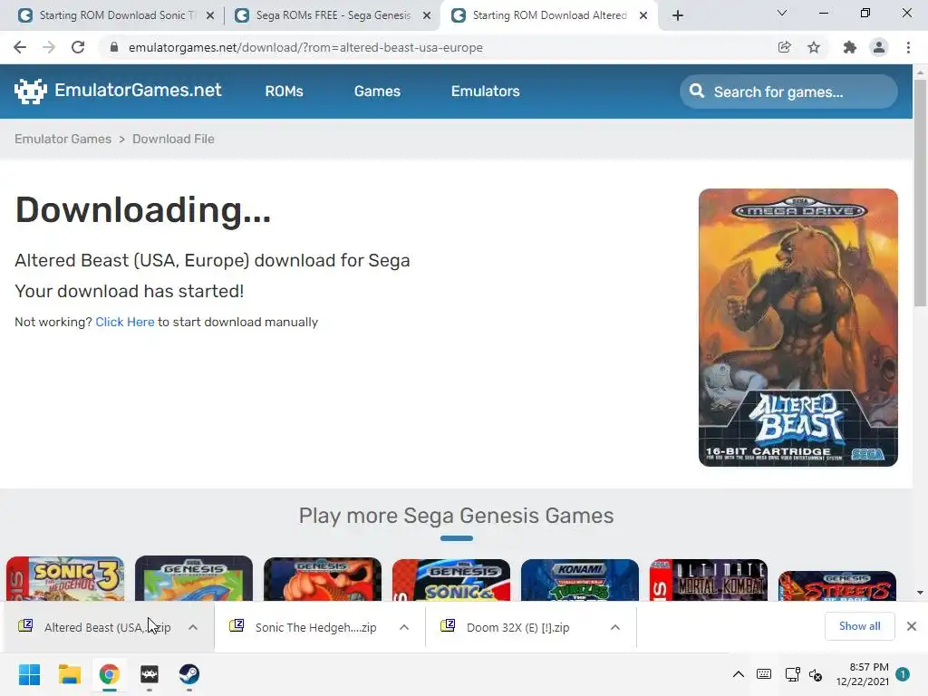Viewport: 928px width, 696px height.
Task: Click the scrollbar down arrow
Action: tap(920, 593)
